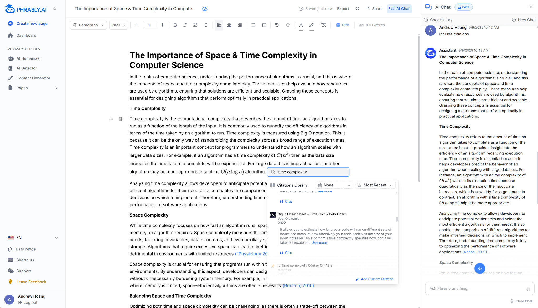Image resolution: width=538 pixels, height=308 pixels.
Task: Click the Beta badge
Action: coord(464,7)
